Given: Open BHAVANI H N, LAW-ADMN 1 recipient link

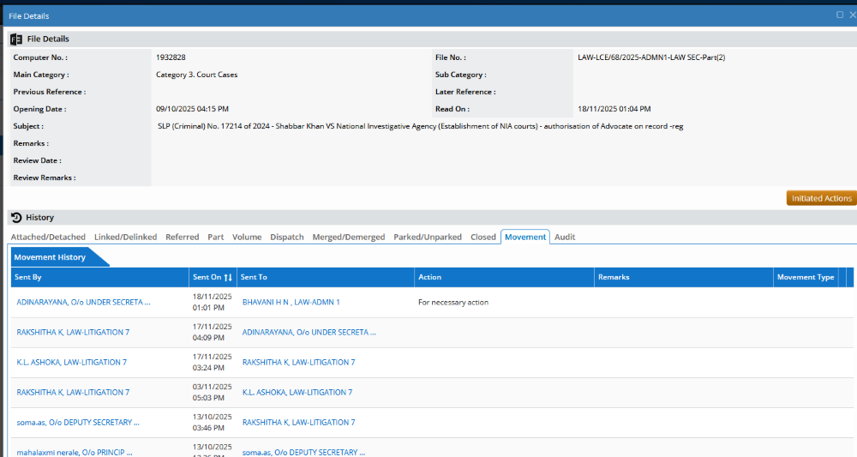Looking at the screenshot, I should pos(291,303).
